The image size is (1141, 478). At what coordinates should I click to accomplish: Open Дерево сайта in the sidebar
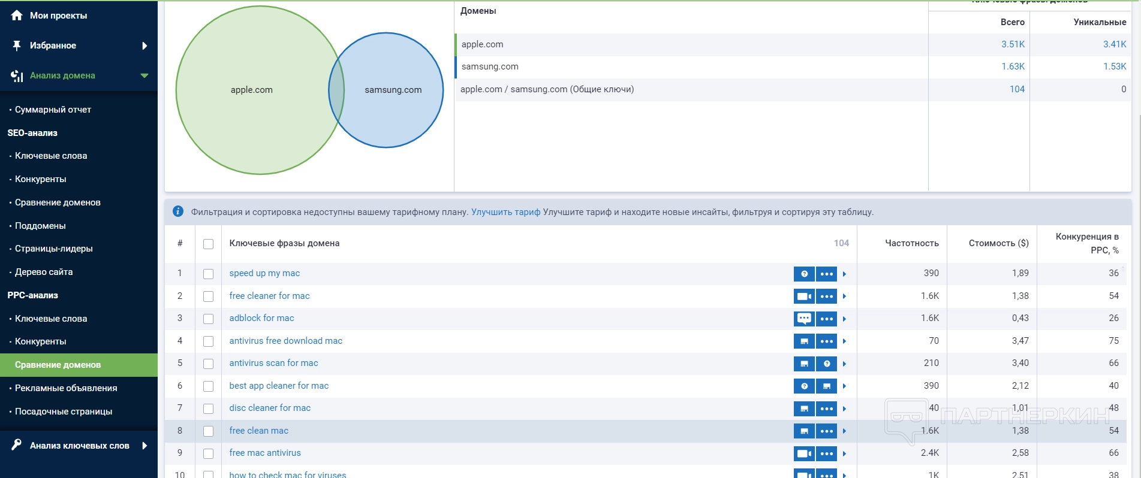(44, 272)
